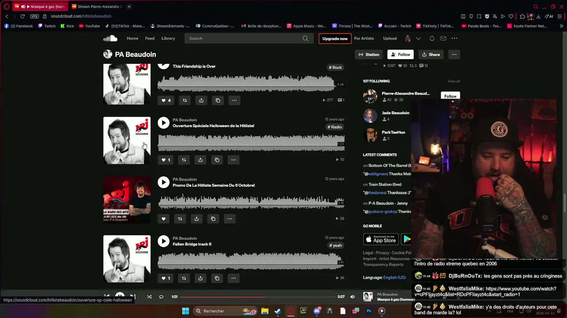Image resolution: width=567 pixels, height=318 pixels.
Task: View all following users
Action: (x=454, y=81)
